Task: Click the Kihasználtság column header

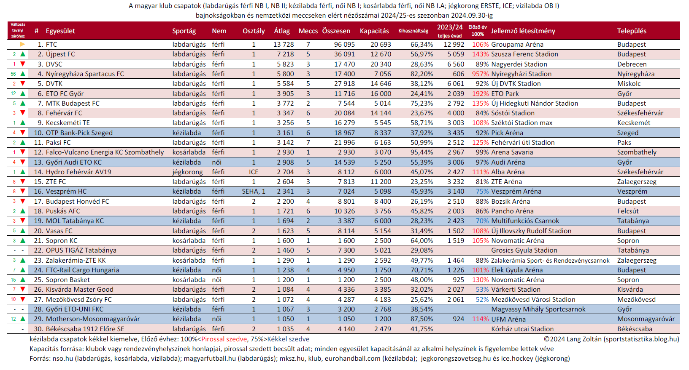Action: tap(413, 31)
